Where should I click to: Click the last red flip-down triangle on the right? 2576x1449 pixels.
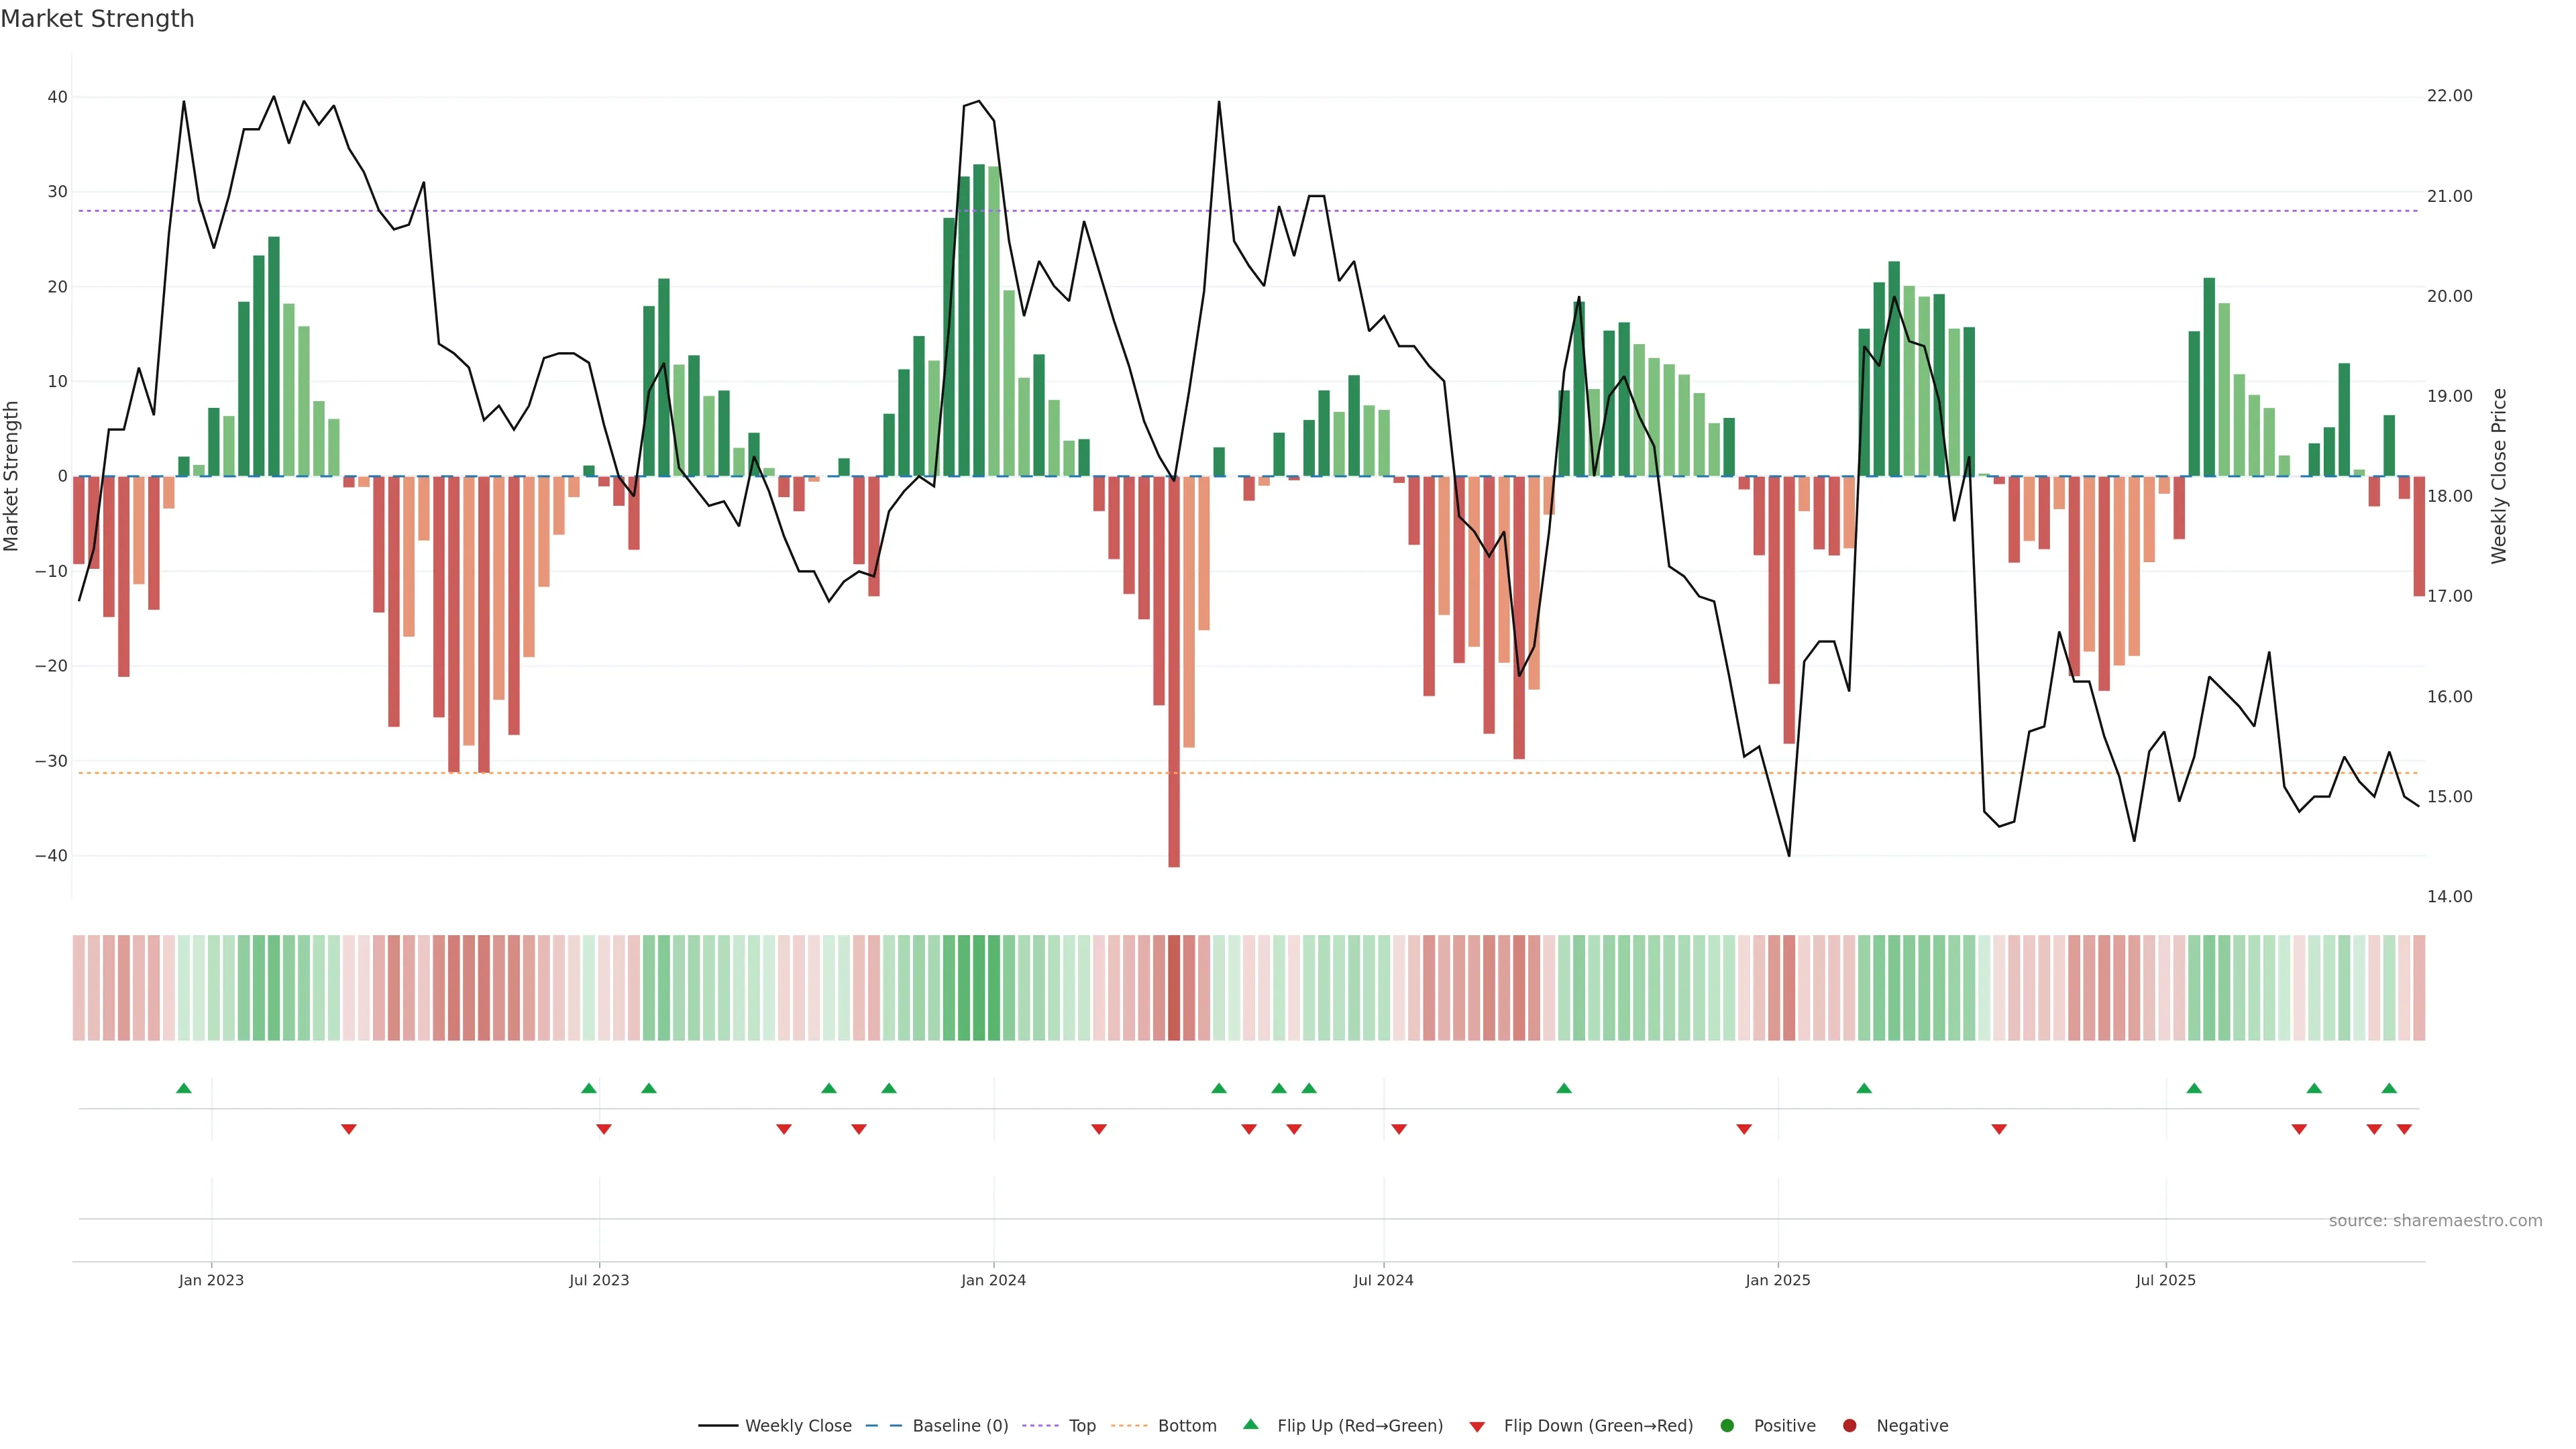pyautogui.click(x=2404, y=1129)
